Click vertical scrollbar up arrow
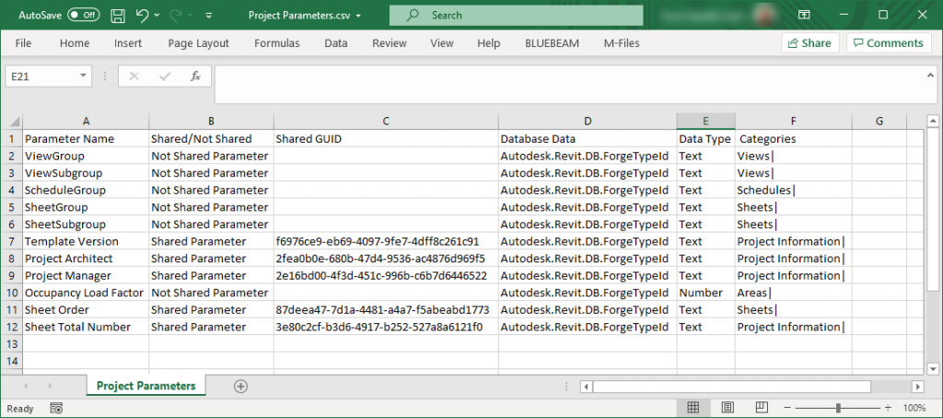 pos(932,121)
